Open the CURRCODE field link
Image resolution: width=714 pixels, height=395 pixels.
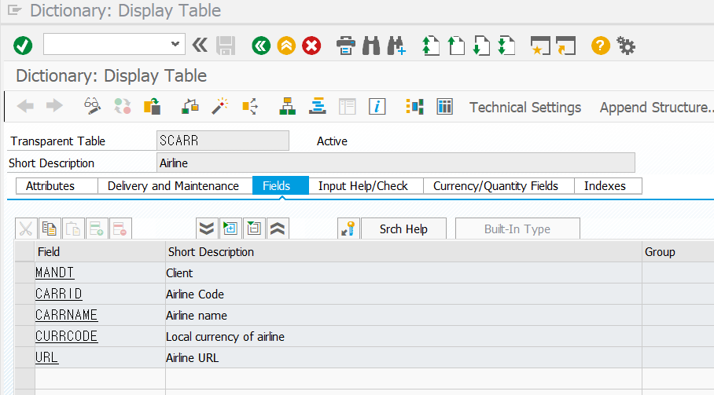67,336
